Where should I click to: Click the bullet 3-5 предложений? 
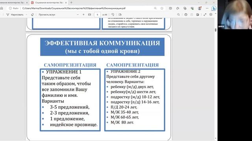pos(70,107)
